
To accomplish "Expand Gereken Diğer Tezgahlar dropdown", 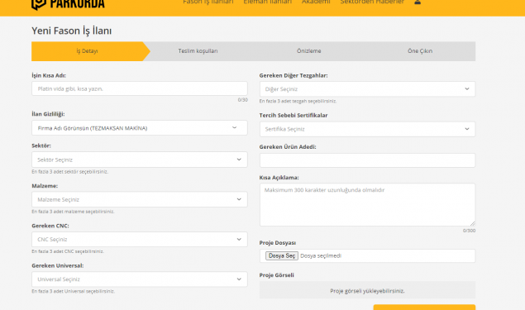I will (x=367, y=89).
